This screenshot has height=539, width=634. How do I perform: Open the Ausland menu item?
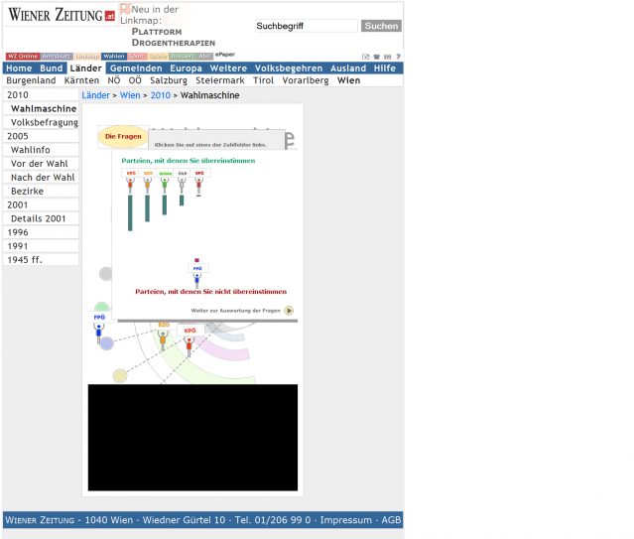coord(348,68)
